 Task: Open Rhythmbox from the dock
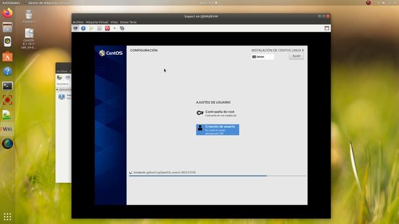(x=7, y=42)
